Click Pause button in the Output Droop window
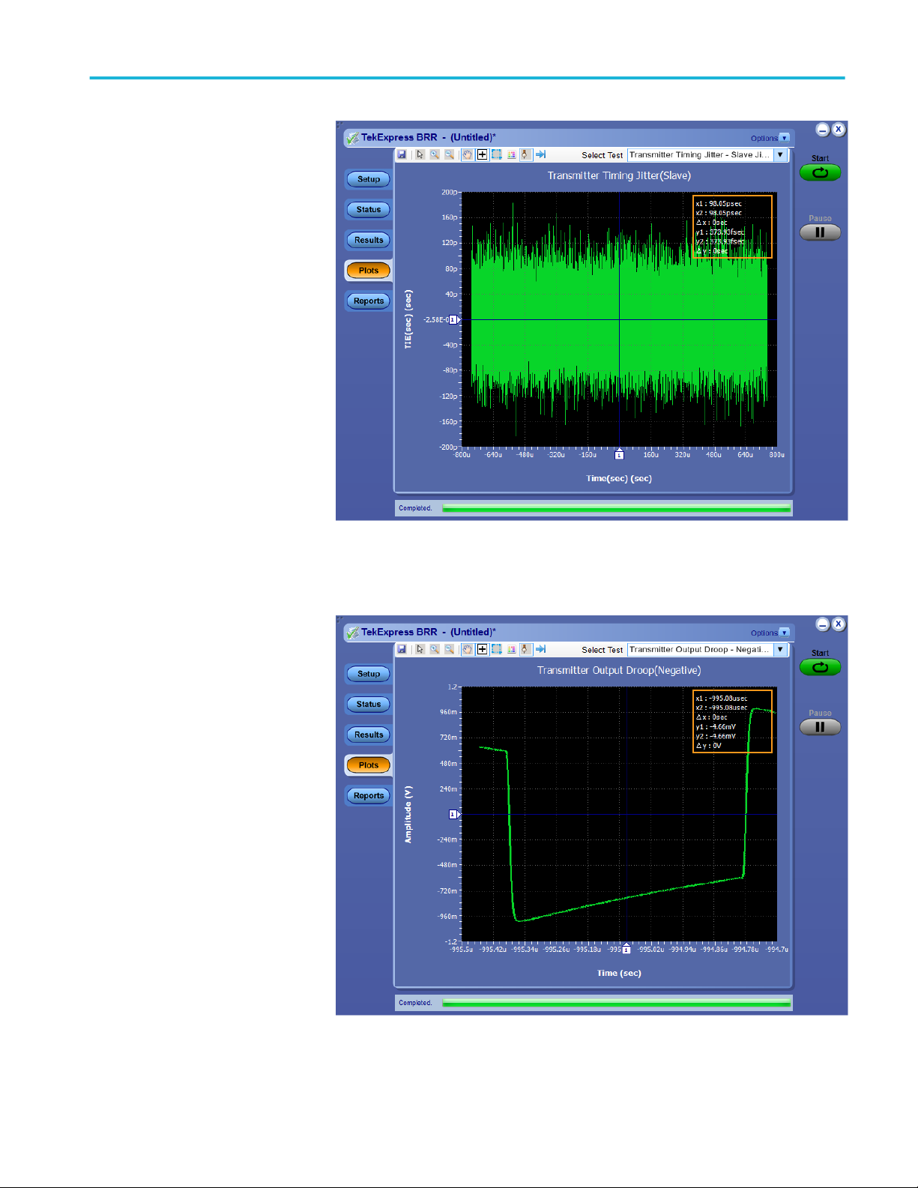This screenshot has width=918, height=1188. (820, 727)
